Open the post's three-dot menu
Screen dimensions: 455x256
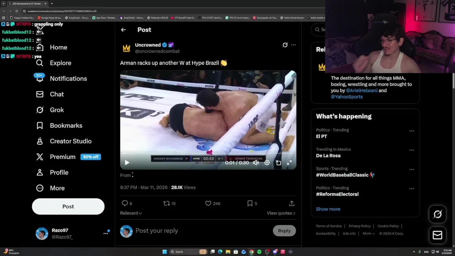293,45
